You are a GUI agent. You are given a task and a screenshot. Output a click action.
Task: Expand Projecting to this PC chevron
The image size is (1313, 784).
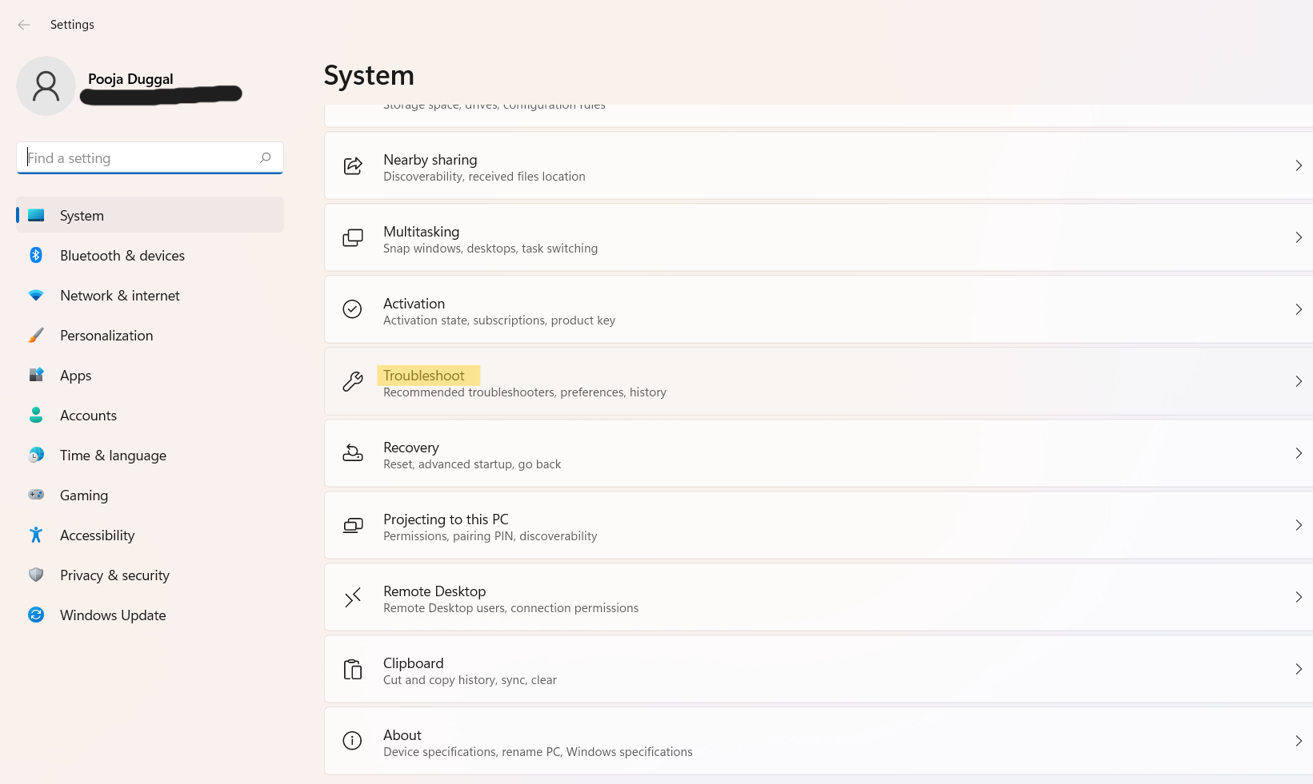point(1298,525)
